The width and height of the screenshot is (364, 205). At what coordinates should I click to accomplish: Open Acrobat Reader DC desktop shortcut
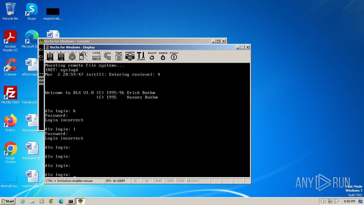[x=10, y=41]
